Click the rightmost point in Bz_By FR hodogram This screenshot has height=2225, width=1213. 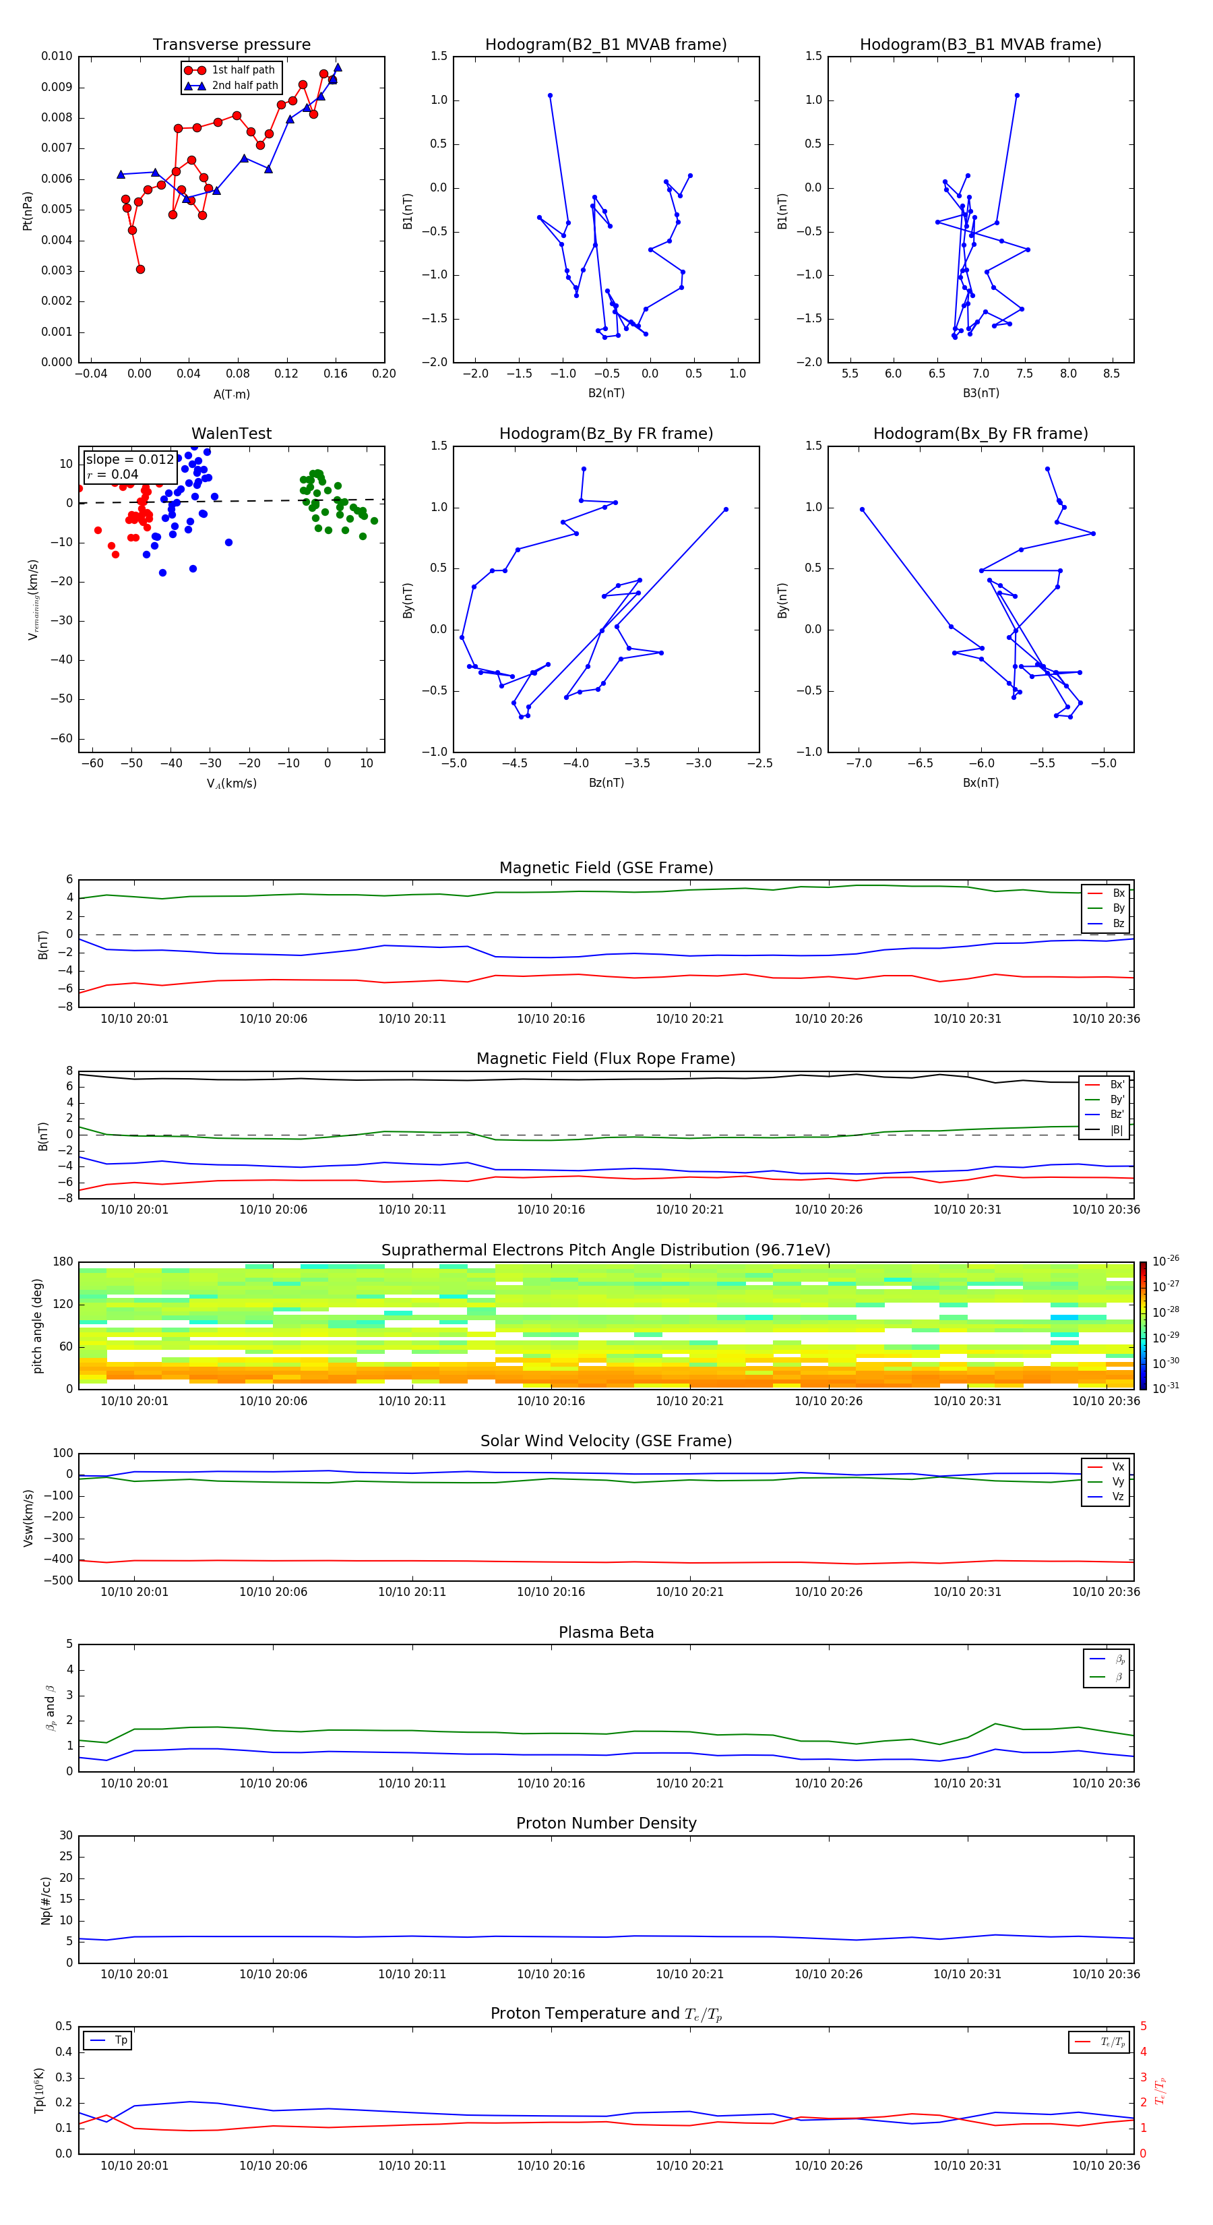click(x=726, y=510)
